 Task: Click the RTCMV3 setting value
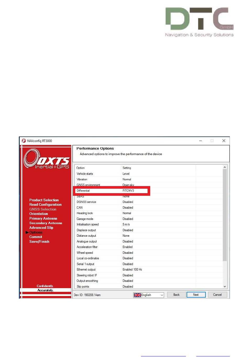point(128,191)
